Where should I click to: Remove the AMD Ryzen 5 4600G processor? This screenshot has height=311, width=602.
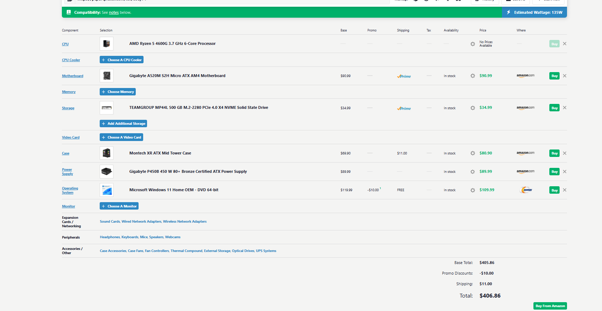565,44
